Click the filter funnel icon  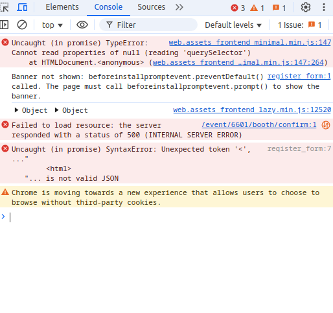click(x=109, y=25)
